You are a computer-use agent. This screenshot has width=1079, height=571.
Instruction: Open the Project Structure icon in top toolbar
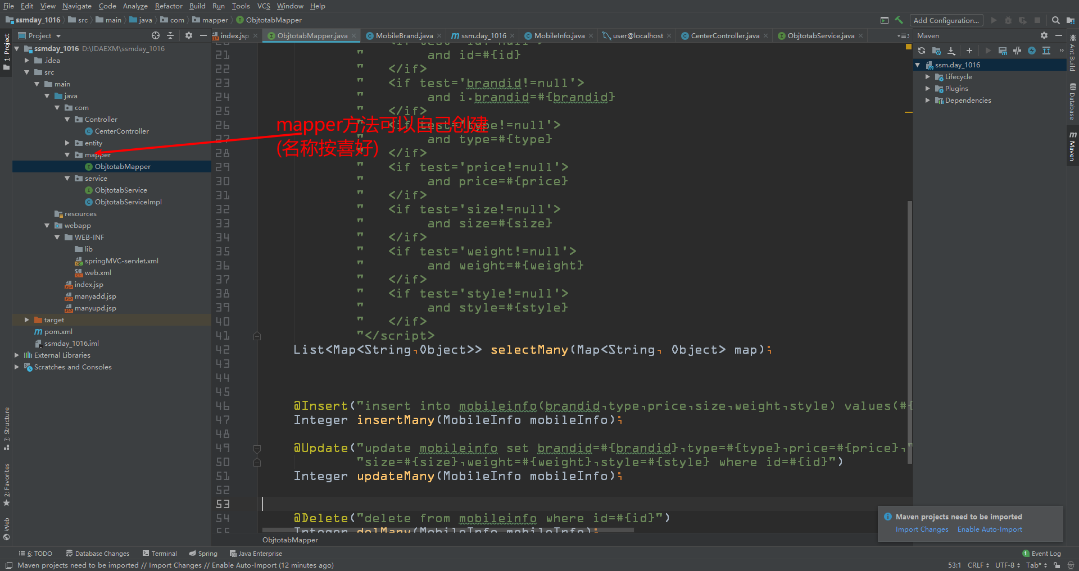[1071, 20]
